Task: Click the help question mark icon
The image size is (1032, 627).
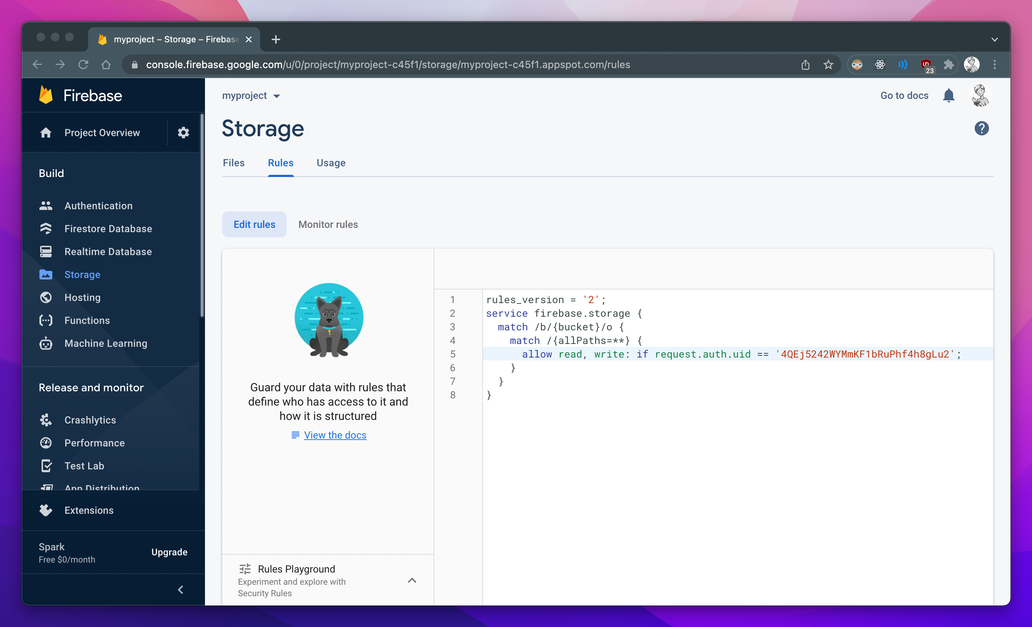Action: [983, 128]
